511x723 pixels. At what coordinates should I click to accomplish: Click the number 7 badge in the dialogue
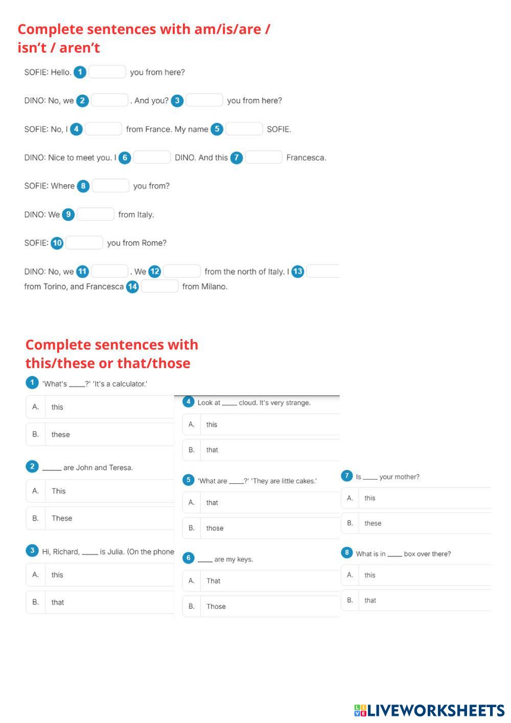click(x=236, y=157)
